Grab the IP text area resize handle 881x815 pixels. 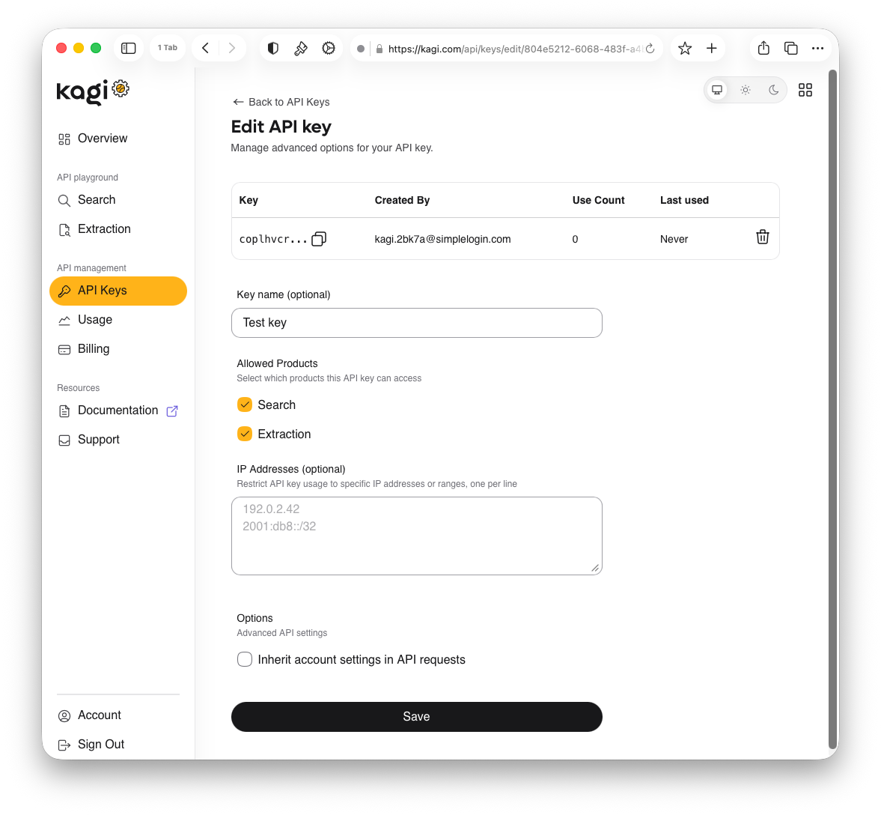(x=595, y=568)
